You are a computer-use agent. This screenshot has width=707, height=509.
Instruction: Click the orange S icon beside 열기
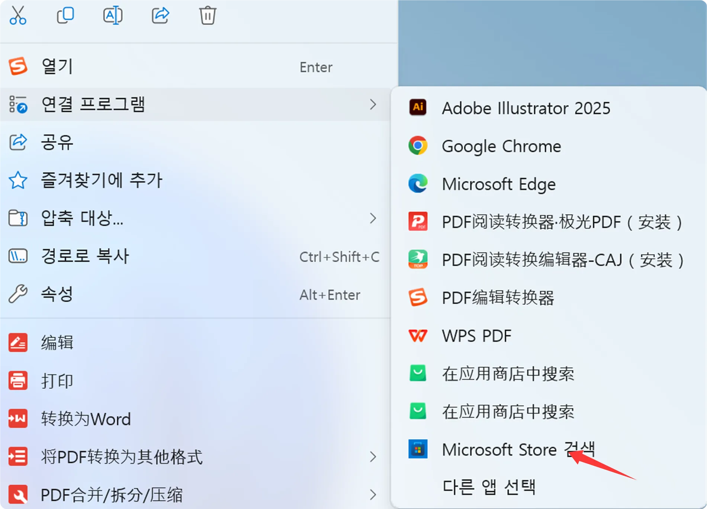pos(18,66)
